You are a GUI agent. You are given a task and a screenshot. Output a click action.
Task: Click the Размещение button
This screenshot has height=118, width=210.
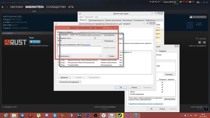(109, 41)
